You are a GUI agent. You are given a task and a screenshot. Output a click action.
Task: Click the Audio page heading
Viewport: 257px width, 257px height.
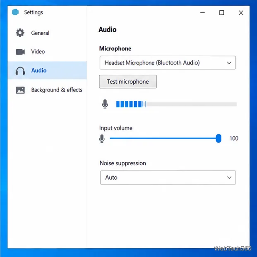tap(108, 30)
